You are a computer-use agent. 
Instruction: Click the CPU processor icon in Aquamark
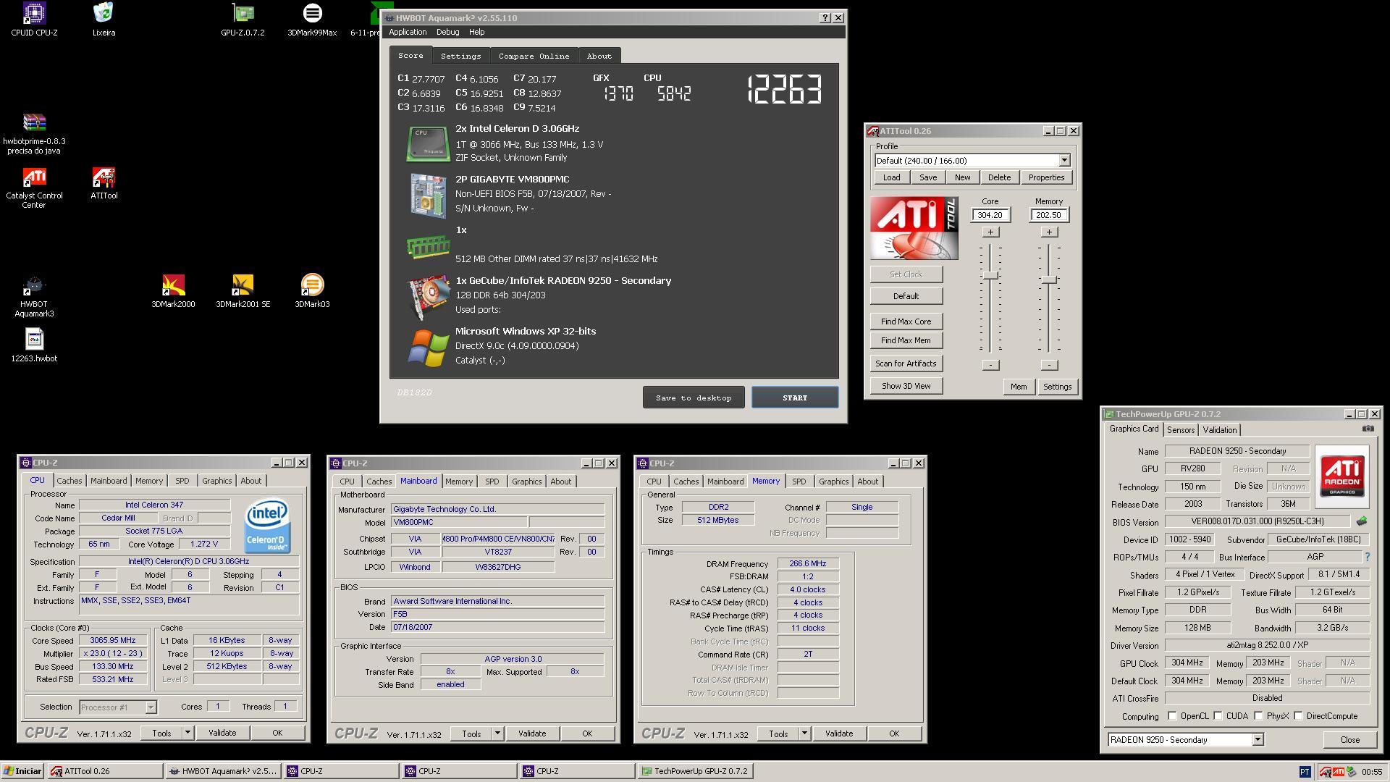[x=428, y=143]
